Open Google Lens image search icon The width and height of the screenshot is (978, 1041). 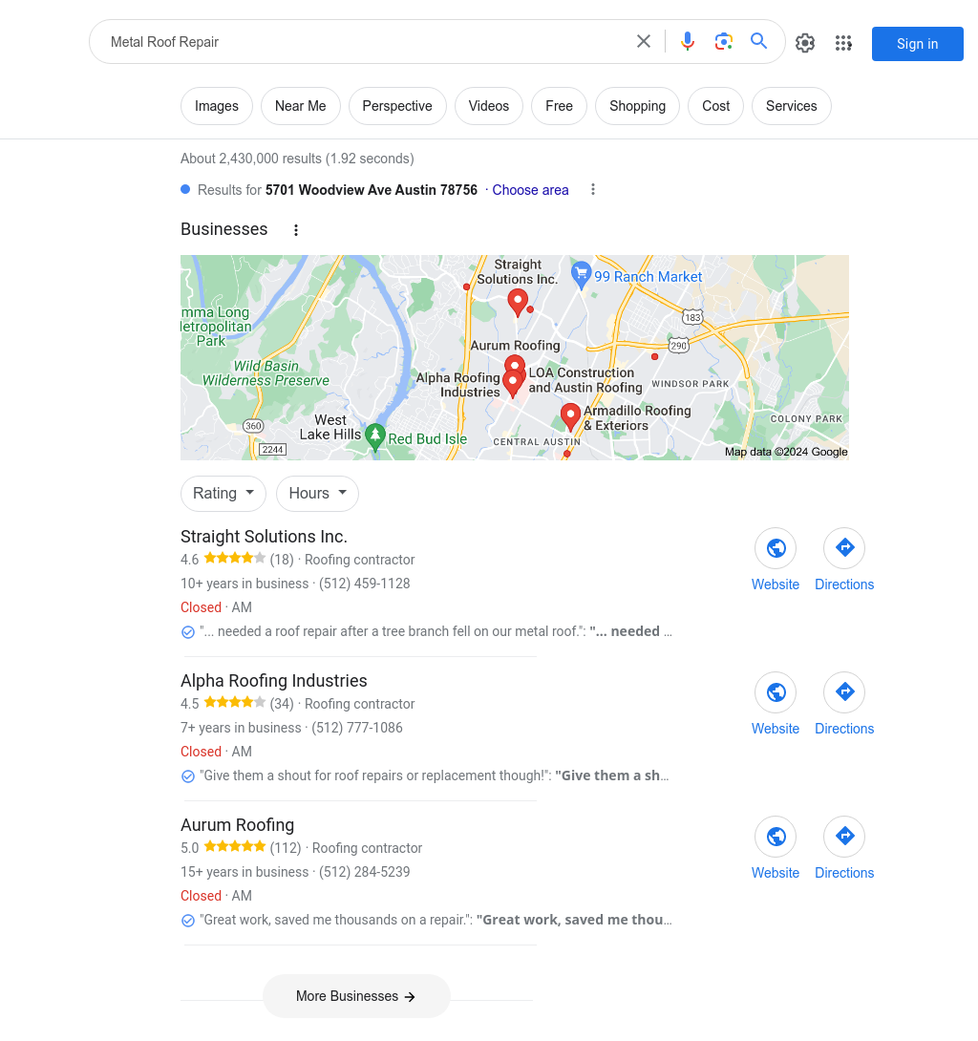723,42
